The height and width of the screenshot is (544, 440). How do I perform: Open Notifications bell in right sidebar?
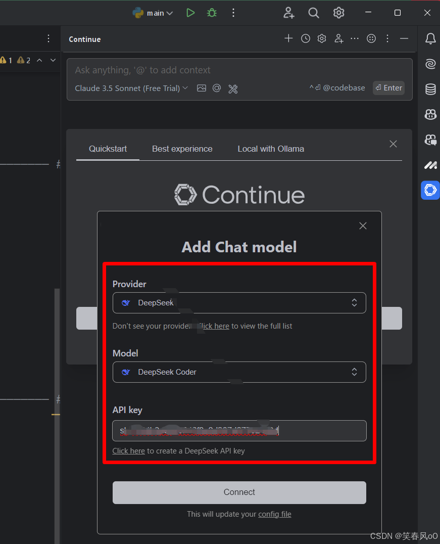click(x=430, y=38)
